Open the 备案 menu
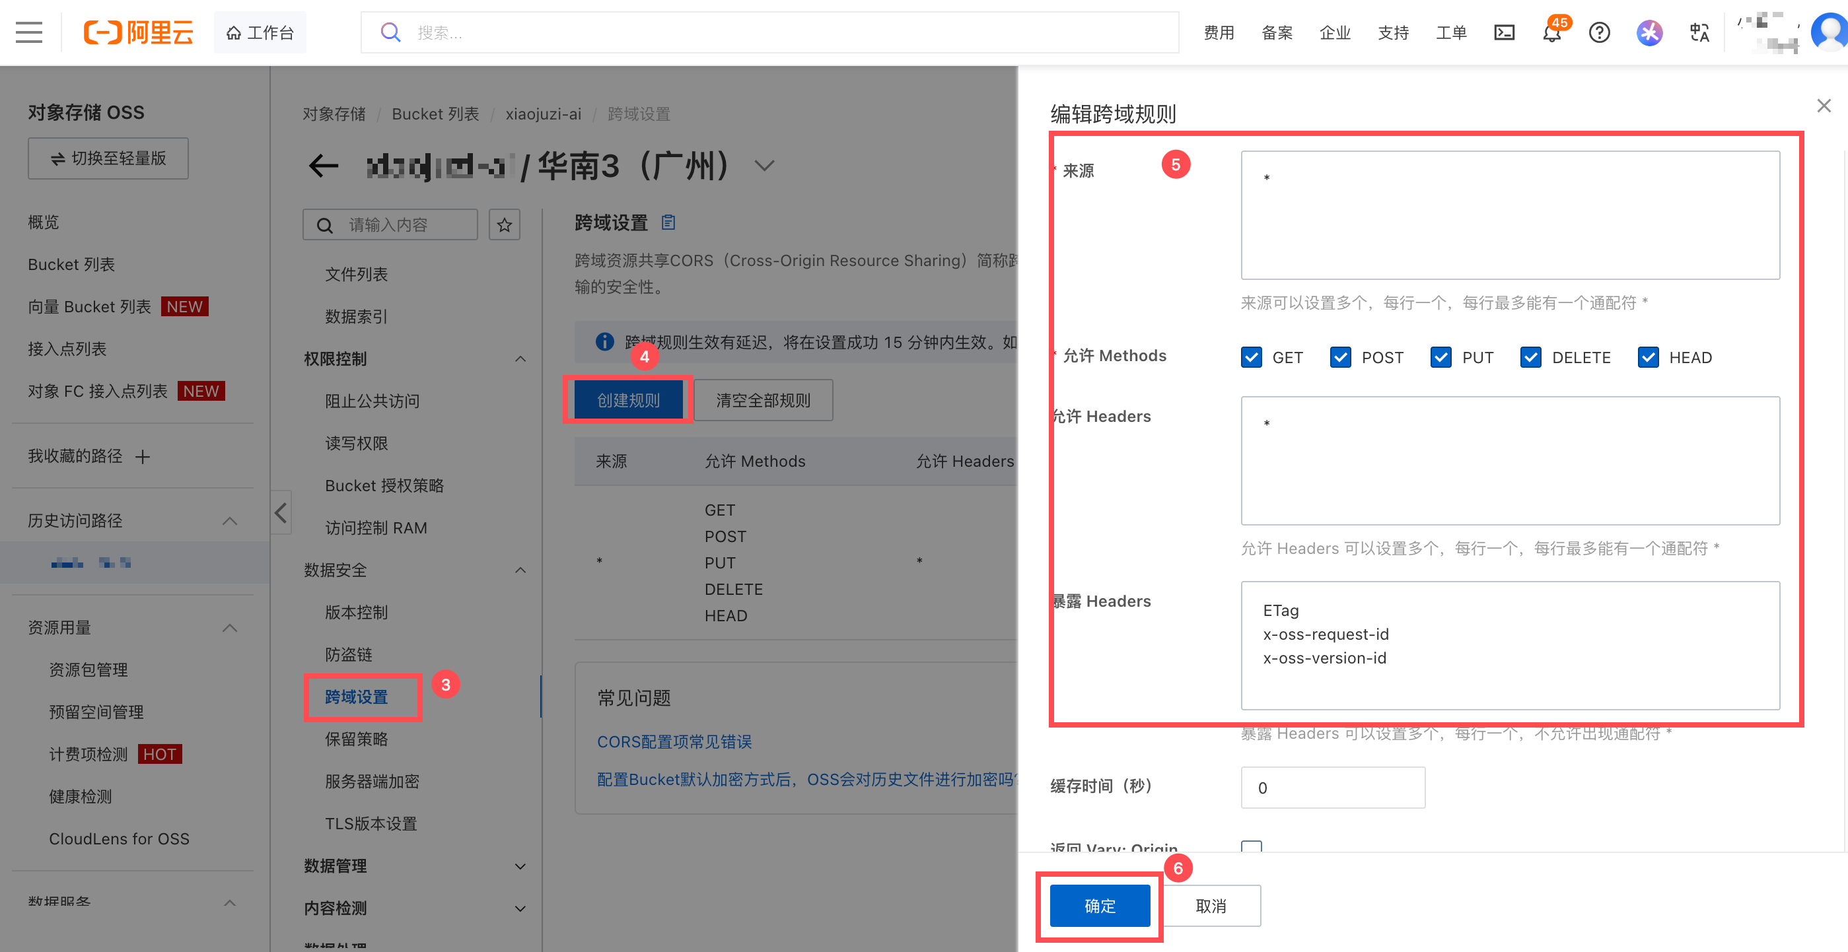Viewport: 1848px width, 952px height. point(1277,32)
